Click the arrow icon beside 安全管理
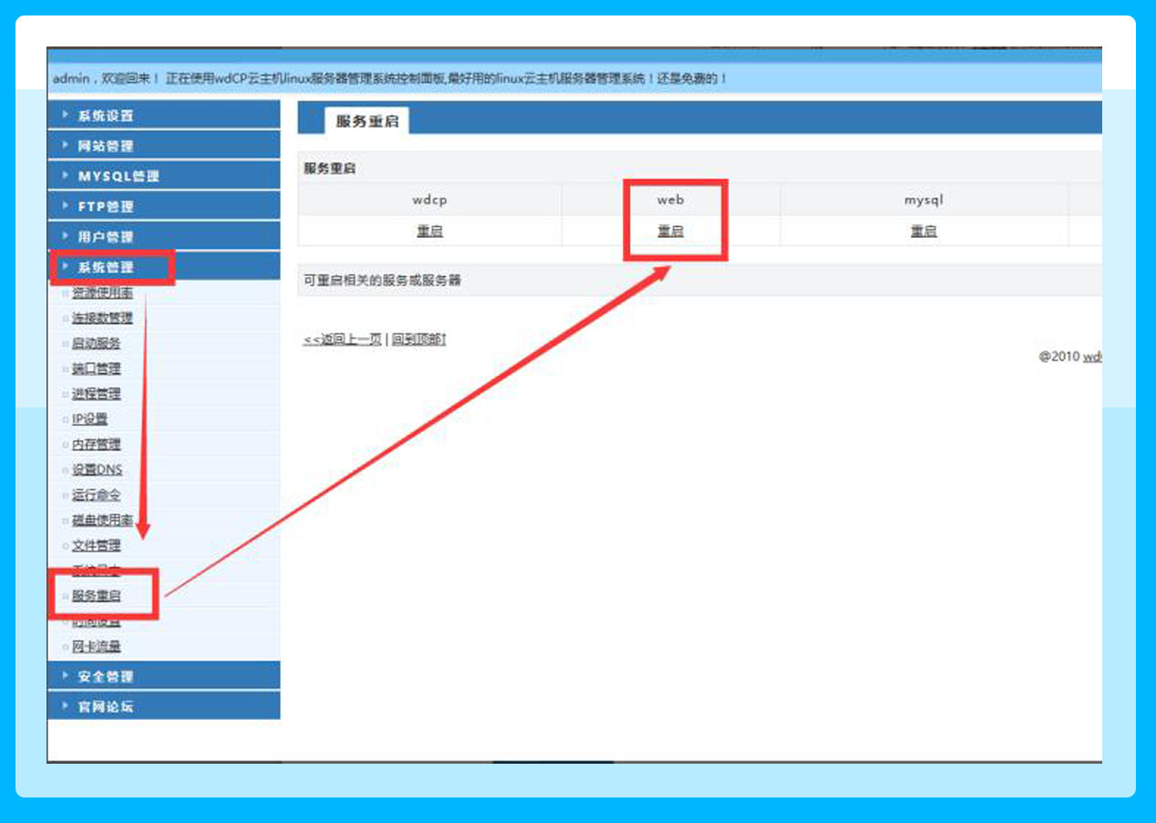 [x=66, y=676]
